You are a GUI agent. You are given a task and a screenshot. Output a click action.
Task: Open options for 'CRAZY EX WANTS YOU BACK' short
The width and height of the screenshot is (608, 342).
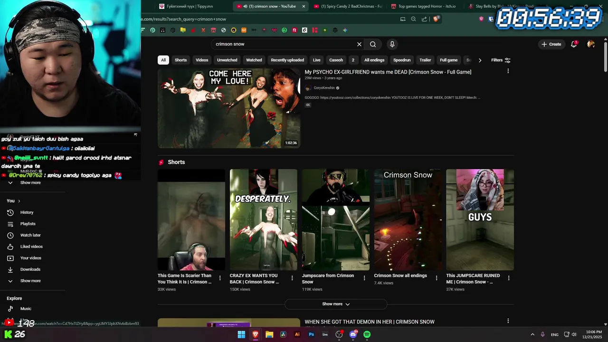[292, 278]
